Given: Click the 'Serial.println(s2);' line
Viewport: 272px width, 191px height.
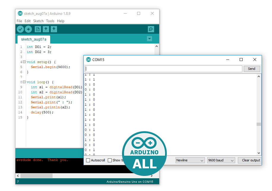Looking at the screenshot, I should click(50, 107).
